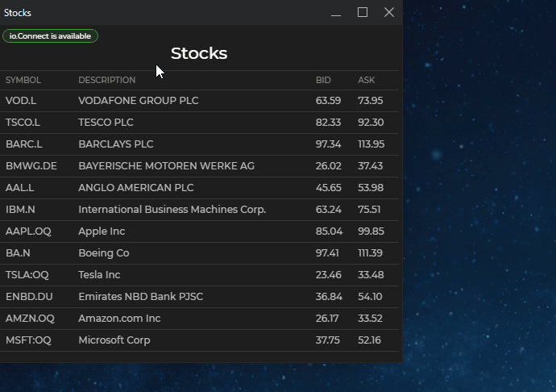
Task: Select the TSLA:OQ symbol cell
Action: click(27, 274)
